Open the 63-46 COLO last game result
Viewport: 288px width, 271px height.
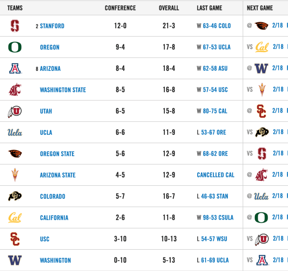coord(217,26)
